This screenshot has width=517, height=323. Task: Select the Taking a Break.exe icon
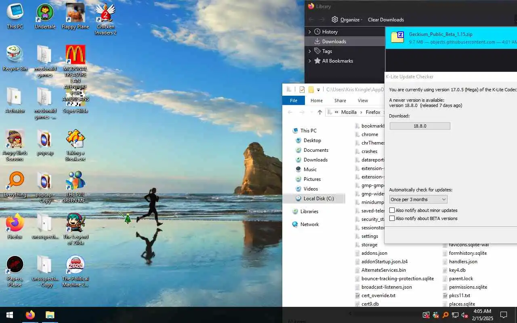(75, 145)
